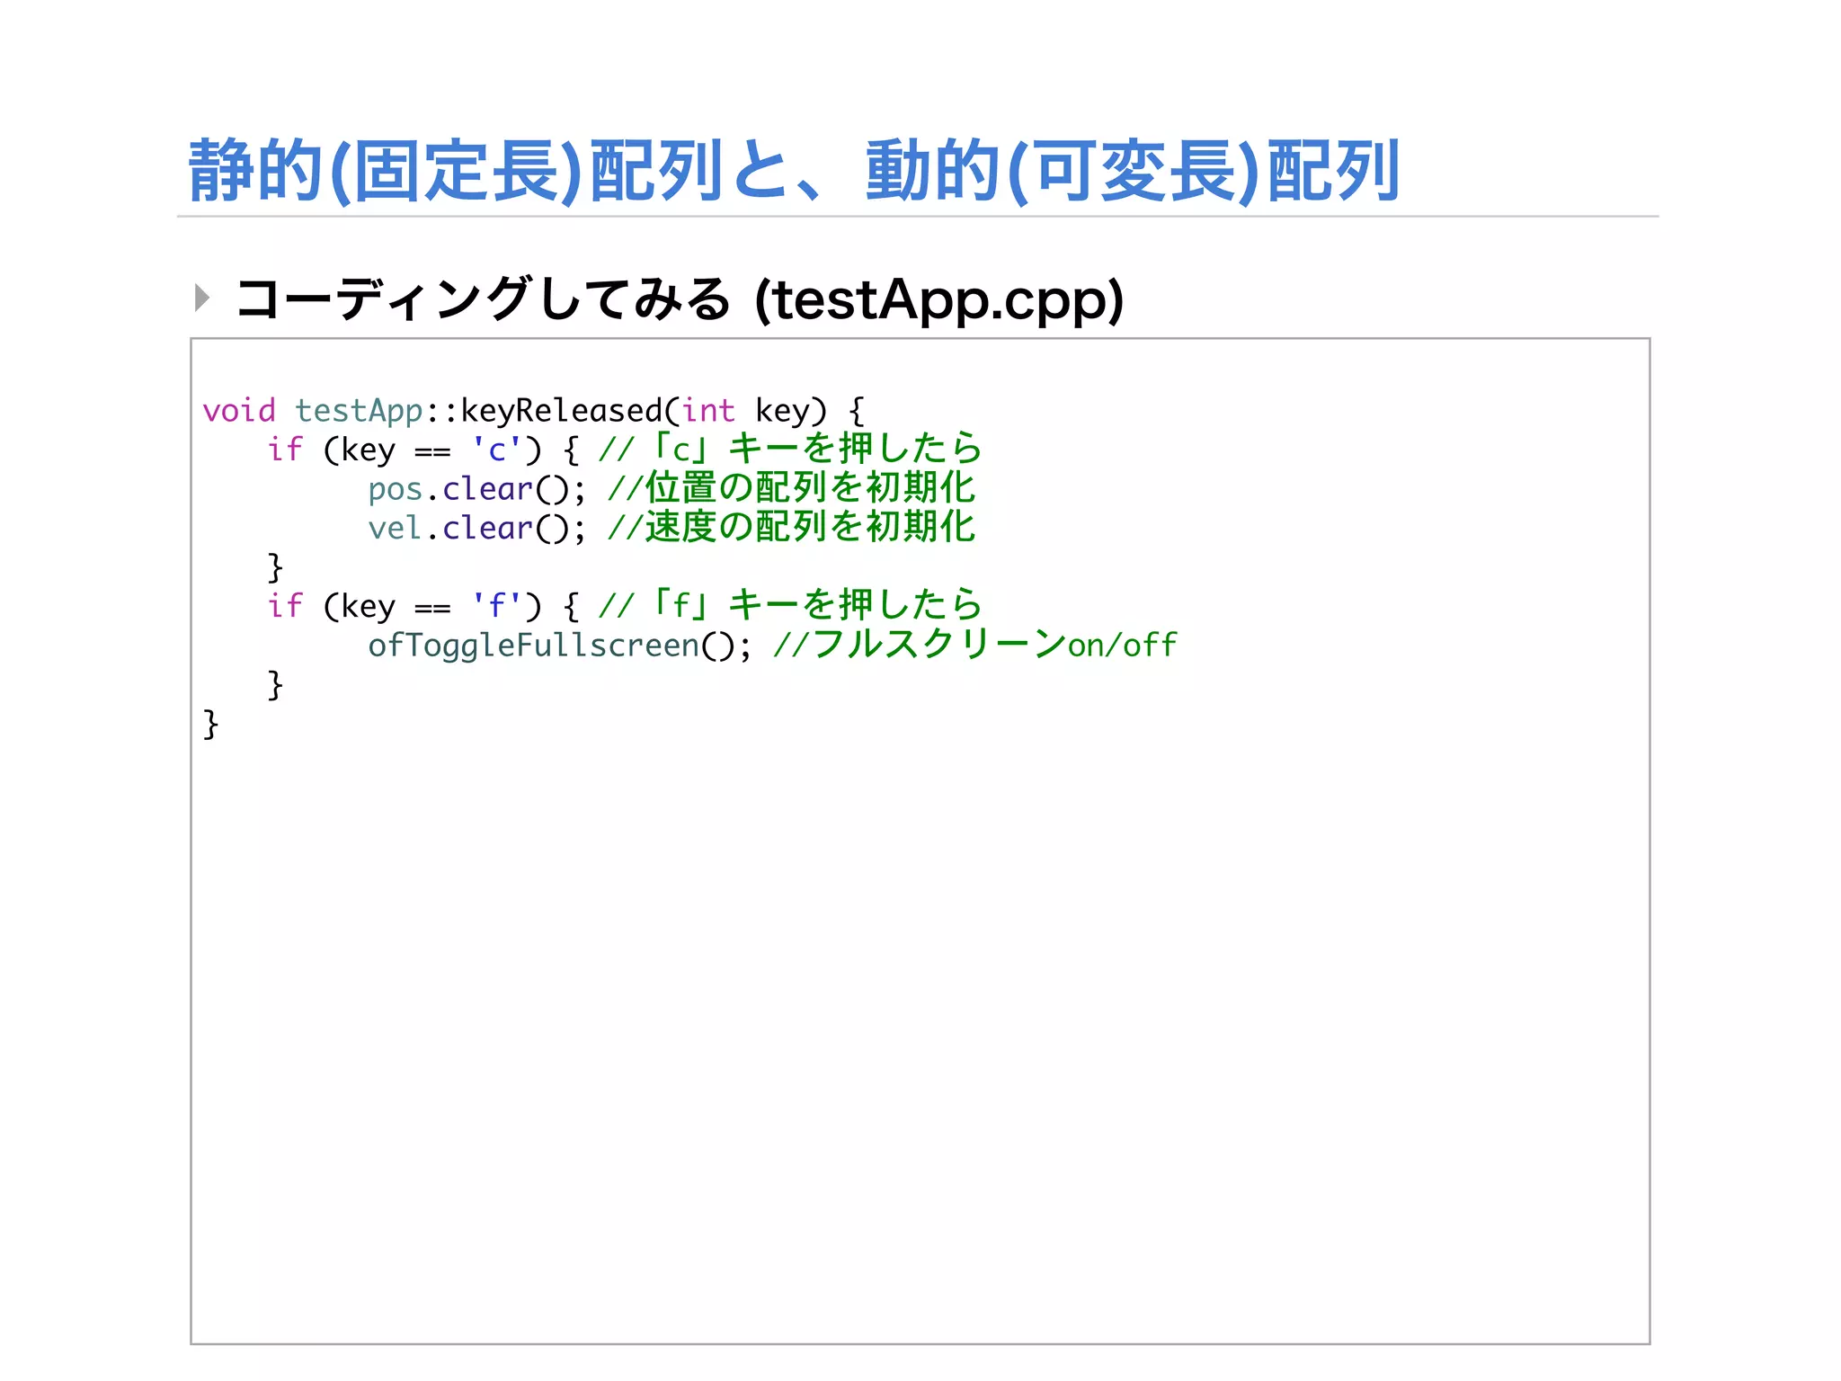Image resolution: width=1841 pixels, height=1381 pixels.
Task: Click the gray bullet triangle beside コーディングしてみる
Action: tap(202, 298)
